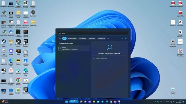The height and width of the screenshot is (104, 186).
Task: Open the clock and date in tray
Action: pyautogui.click(x=179, y=102)
